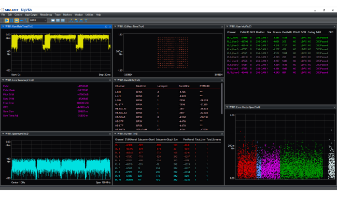
Task: Expand Raw Main Time trace dropdown arrow
Action: [x=3, y=26]
